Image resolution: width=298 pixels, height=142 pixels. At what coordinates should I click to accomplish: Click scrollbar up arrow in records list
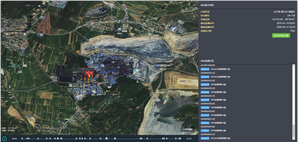(294, 65)
